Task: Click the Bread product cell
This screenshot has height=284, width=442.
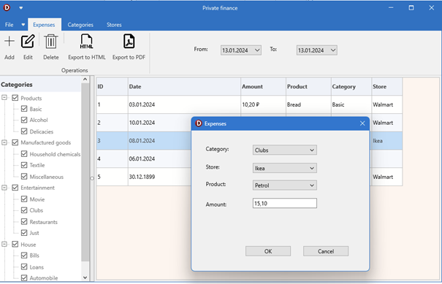Action: coord(308,104)
